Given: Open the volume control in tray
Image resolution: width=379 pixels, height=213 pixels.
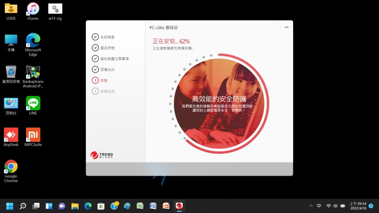Looking at the screenshot, I should pos(335,206).
